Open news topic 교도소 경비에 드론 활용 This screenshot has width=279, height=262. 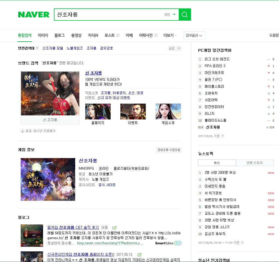click(222, 214)
